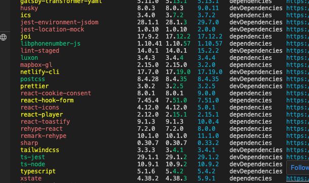
Task: Click the luxon package name
Action: coord(29,58)
